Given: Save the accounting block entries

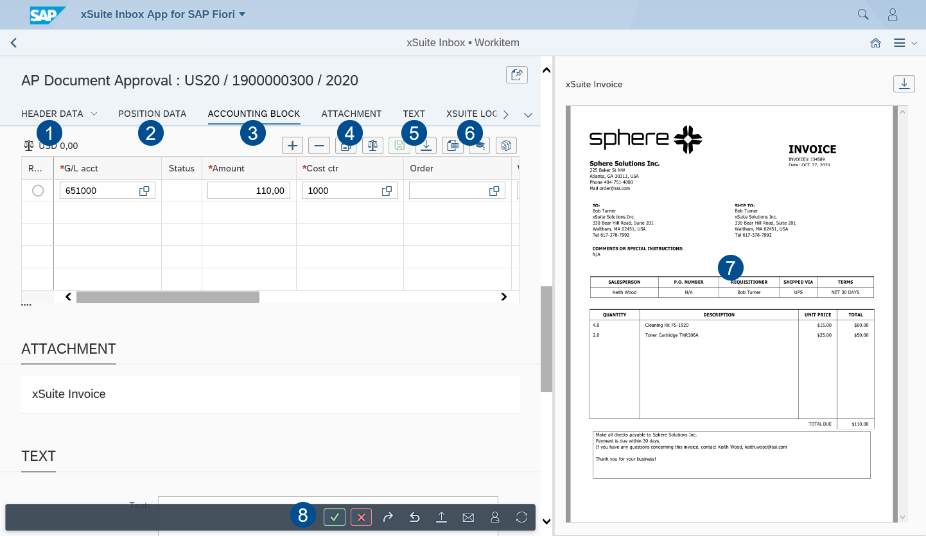Looking at the screenshot, I should point(399,145).
